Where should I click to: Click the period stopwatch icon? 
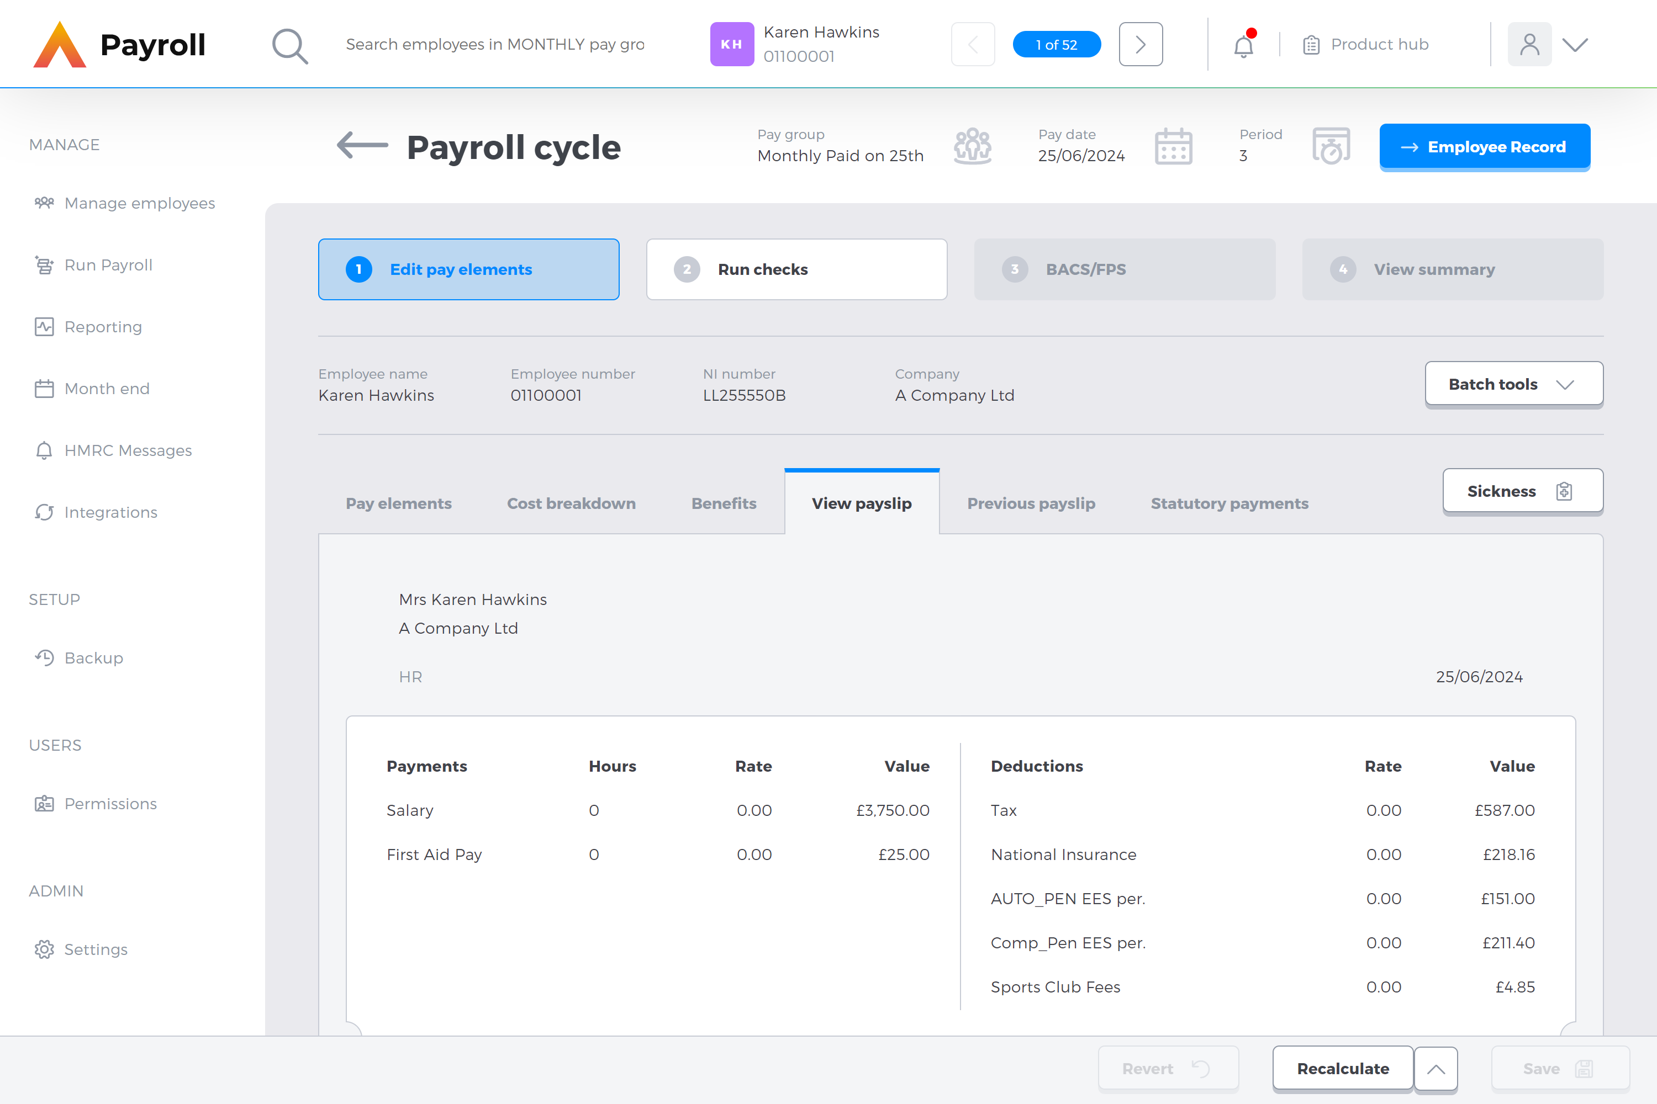click(x=1332, y=146)
